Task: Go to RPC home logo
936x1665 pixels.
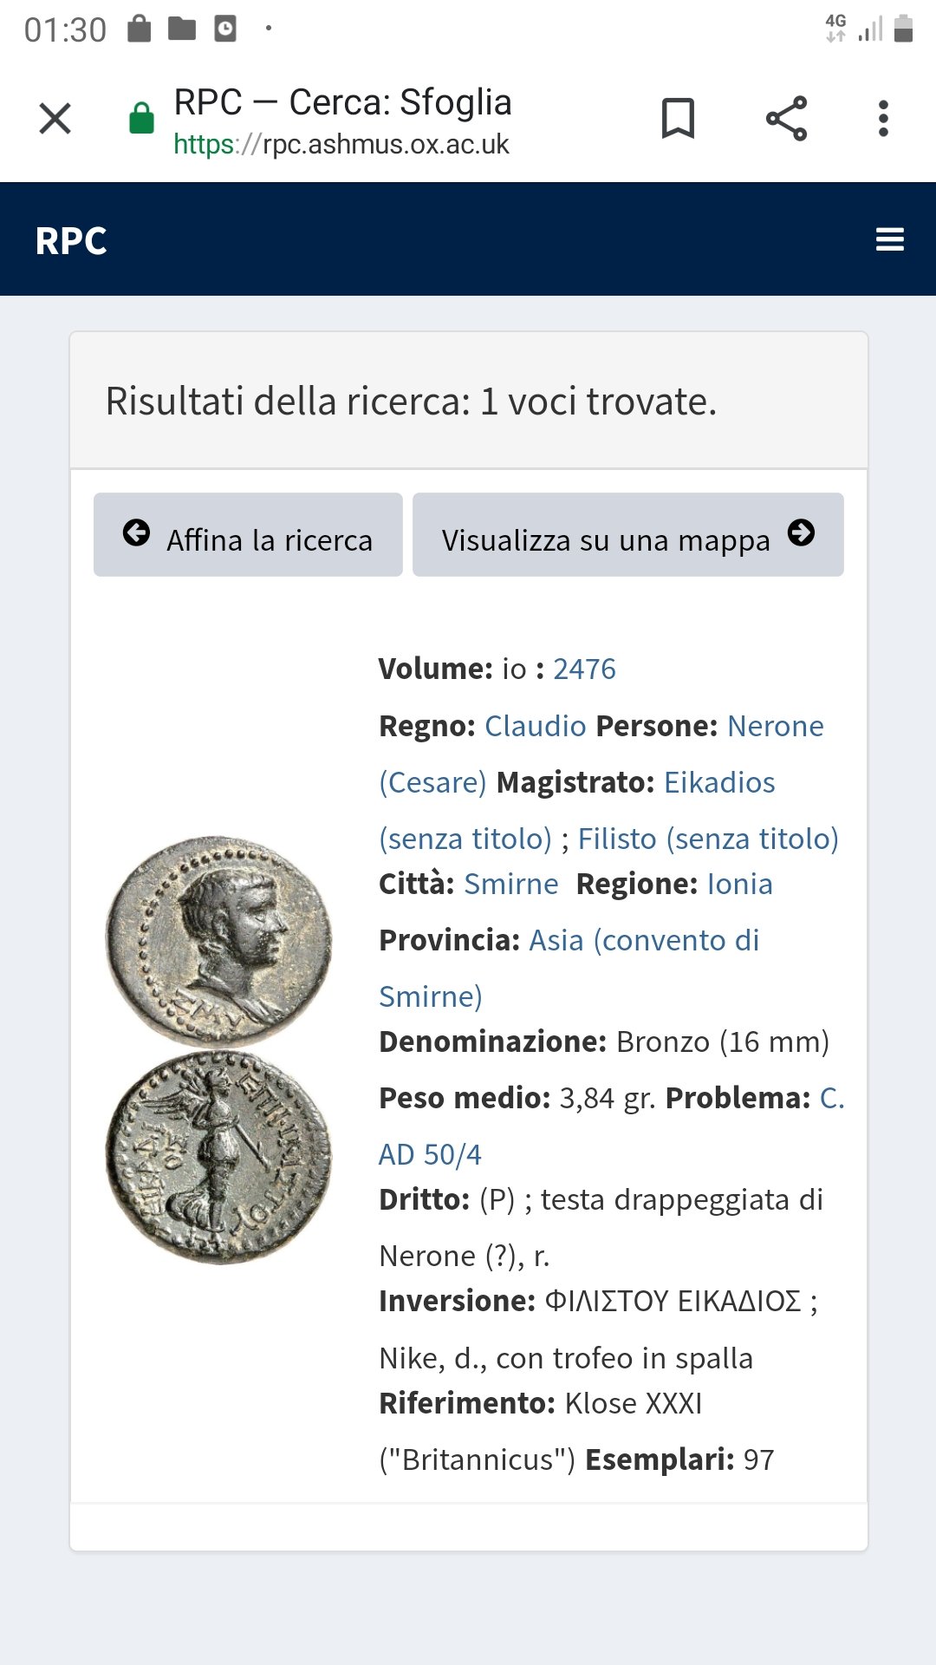Action: 71,241
